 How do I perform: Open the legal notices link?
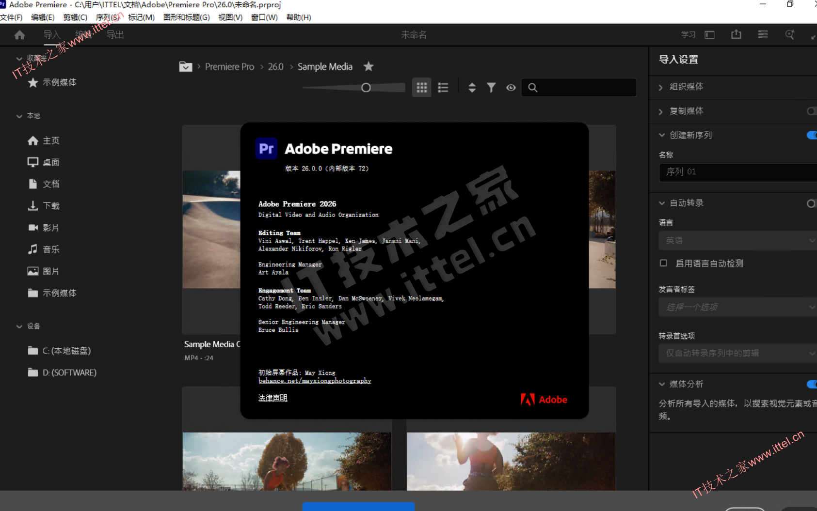[272, 398]
